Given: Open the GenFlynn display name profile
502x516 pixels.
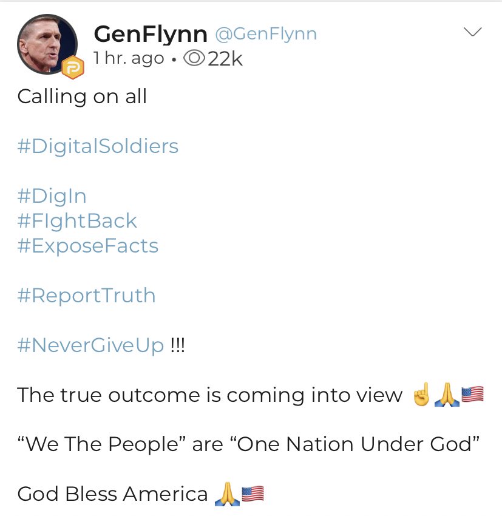Looking at the screenshot, I should (151, 34).
